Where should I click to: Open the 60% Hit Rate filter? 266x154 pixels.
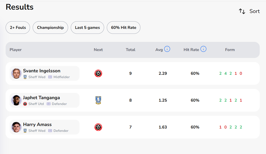pos(124,28)
